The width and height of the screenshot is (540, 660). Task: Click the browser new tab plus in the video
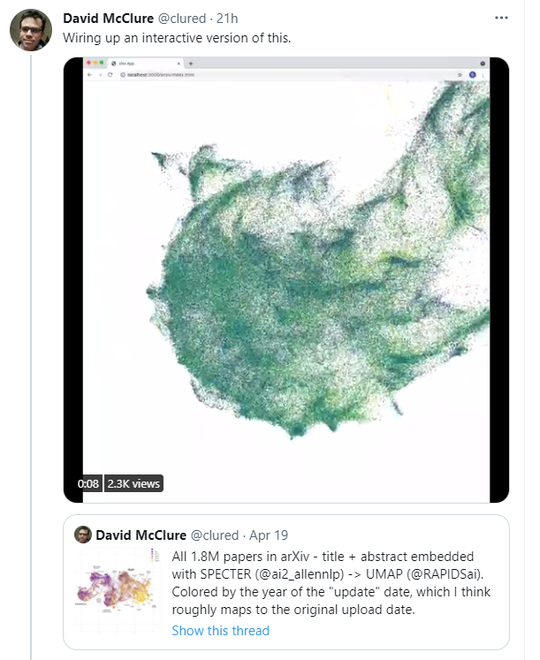point(191,64)
